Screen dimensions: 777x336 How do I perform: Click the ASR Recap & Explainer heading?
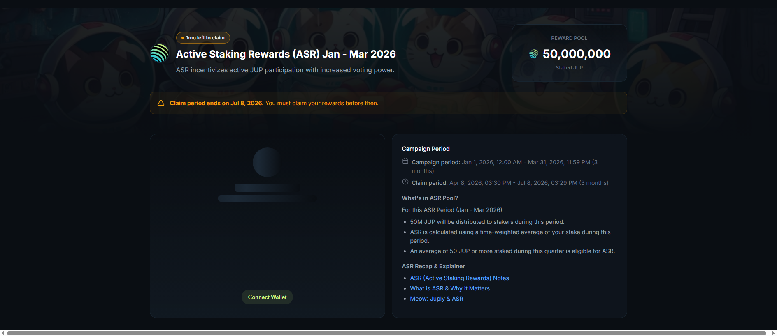tap(433, 266)
